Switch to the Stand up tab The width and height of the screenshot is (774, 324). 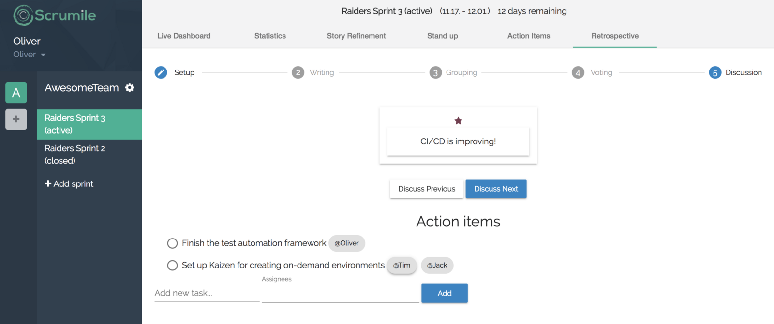click(442, 36)
